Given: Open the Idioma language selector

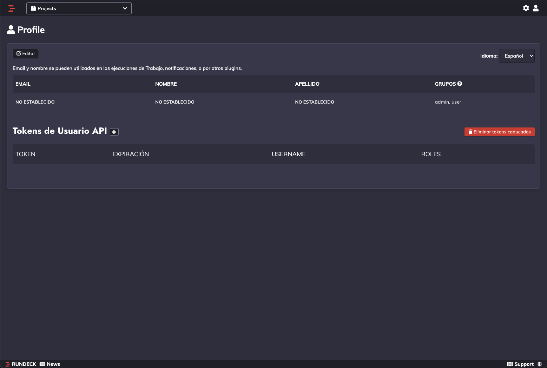Looking at the screenshot, I should coord(516,56).
